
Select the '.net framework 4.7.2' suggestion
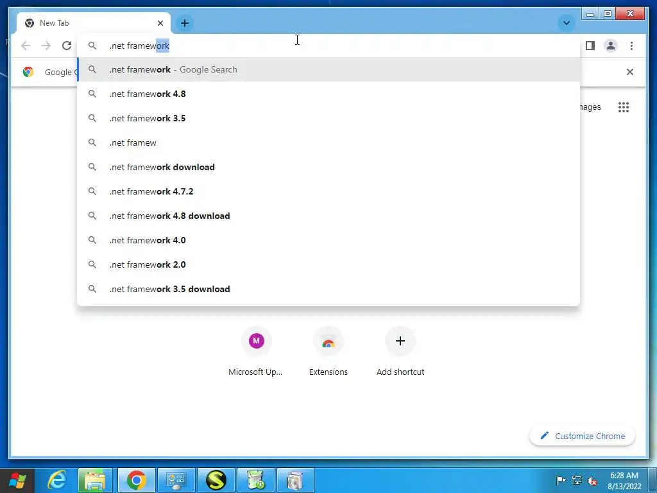click(328, 191)
